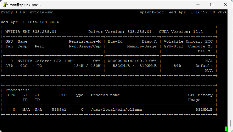Click the process name '/usr/local/bin/ollama'
The image size is (233, 132).
point(116,109)
